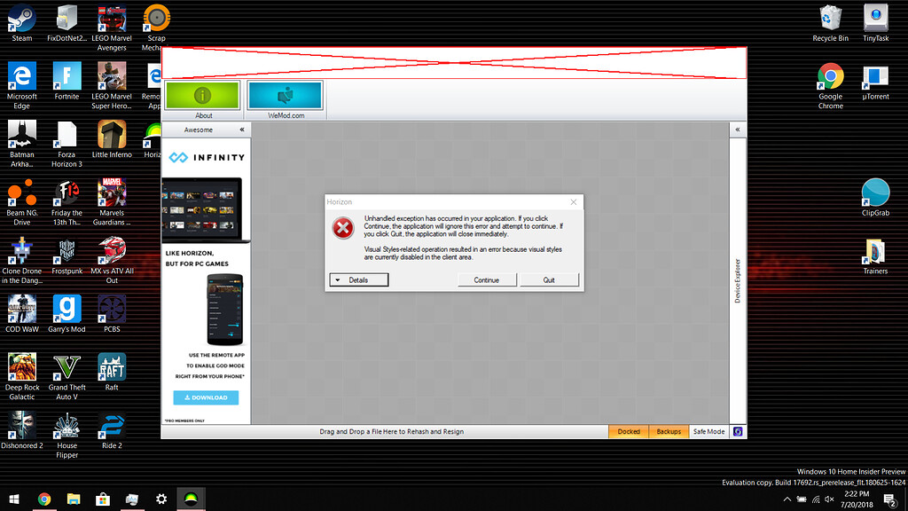908x511 pixels.
Task: Select the TinyTask desktop icon
Action: [875, 23]
